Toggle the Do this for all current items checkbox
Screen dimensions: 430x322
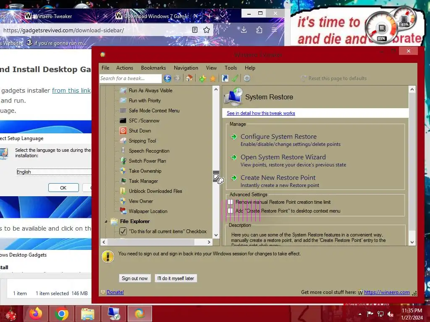(123, 231)
